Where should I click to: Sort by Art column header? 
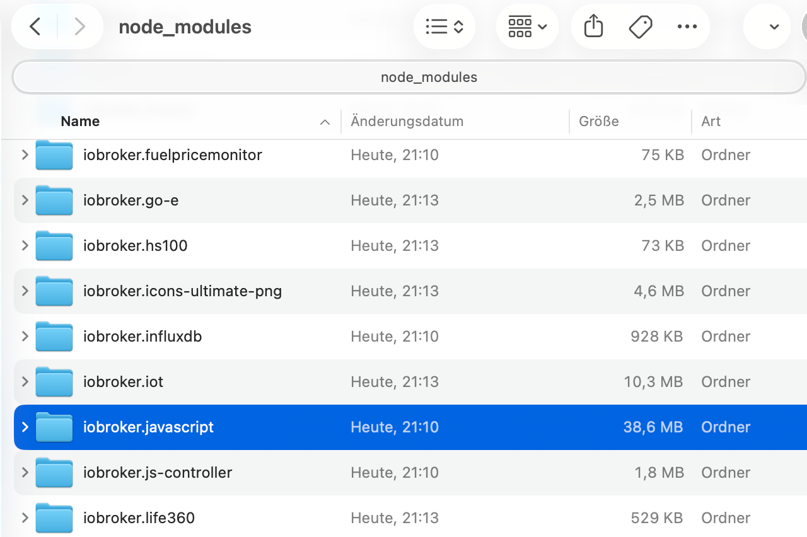click(x=711, y=121)
